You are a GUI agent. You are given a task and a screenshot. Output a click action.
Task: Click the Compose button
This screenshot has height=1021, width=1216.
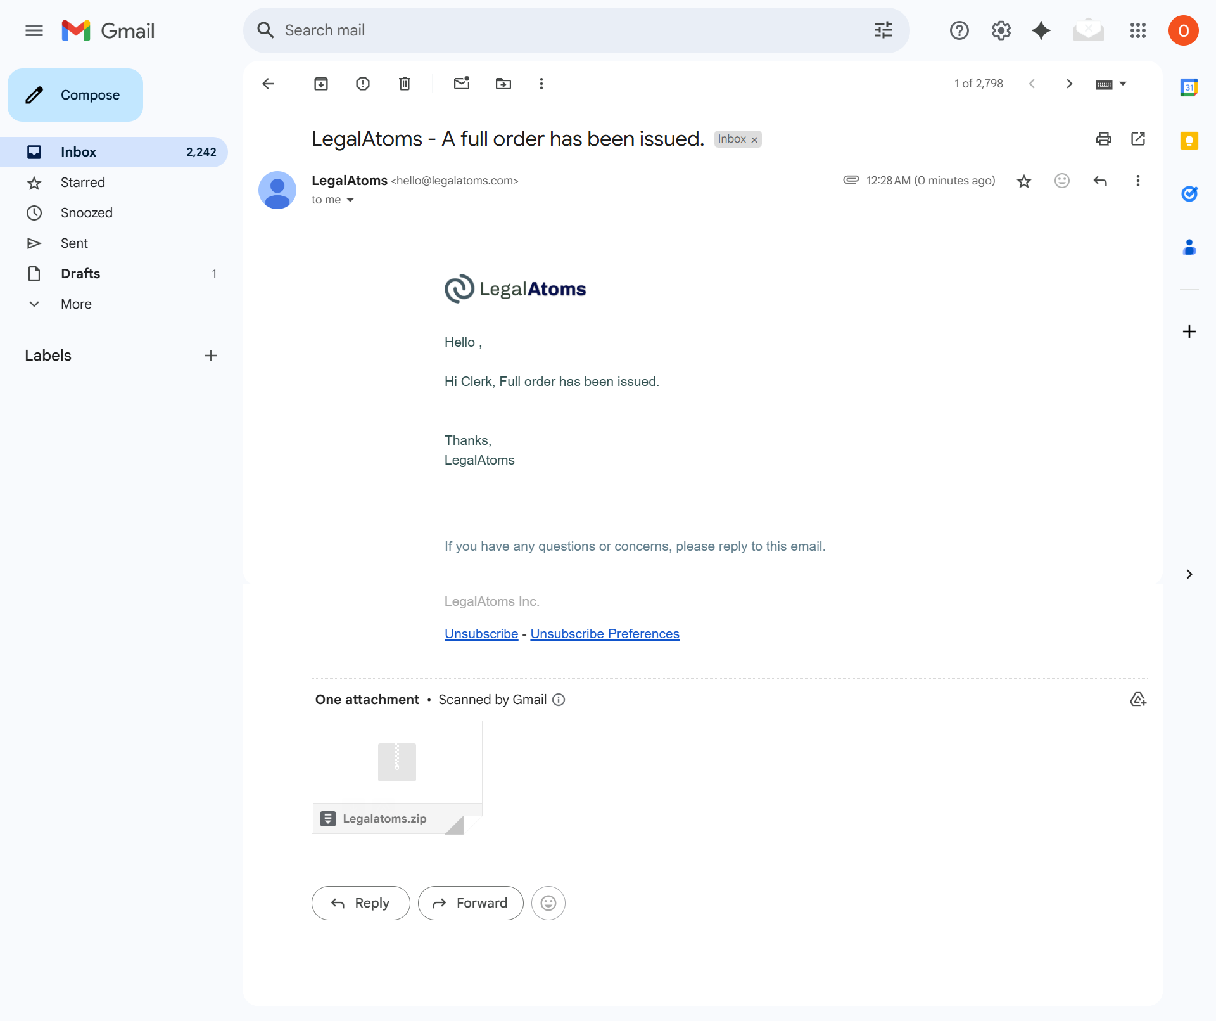[x=75, y=95]
